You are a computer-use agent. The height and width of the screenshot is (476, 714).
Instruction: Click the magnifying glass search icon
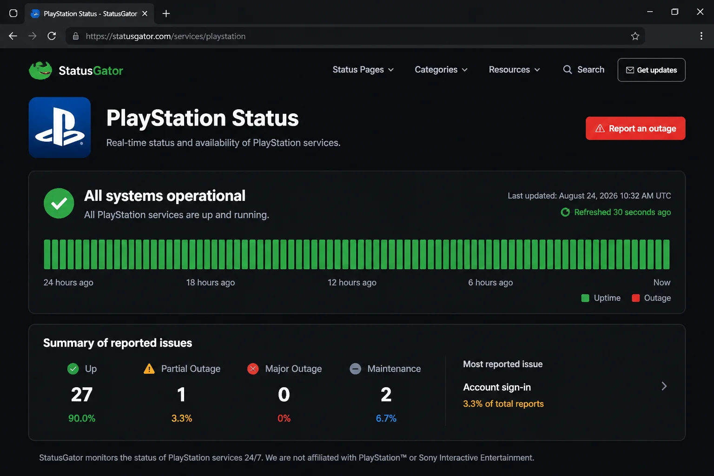tap(567, 70)
